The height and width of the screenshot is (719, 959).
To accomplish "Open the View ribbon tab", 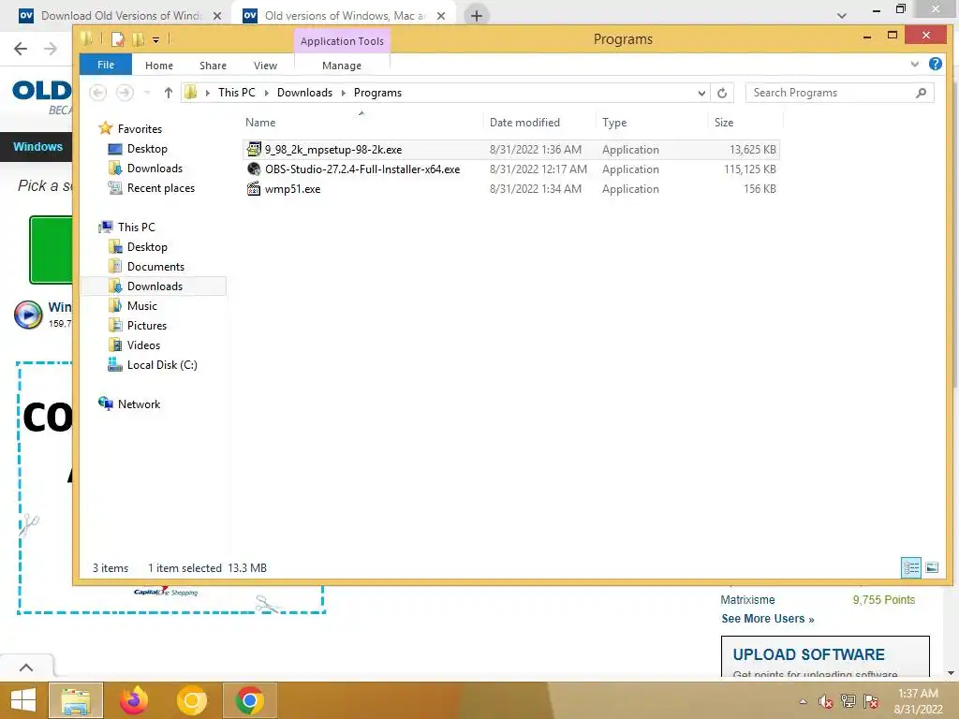I will pyautogui.click(x=265, y=66).
